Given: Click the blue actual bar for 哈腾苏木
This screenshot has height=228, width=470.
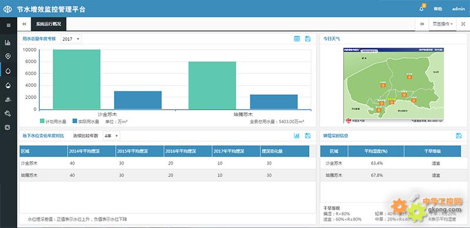Looking at the screenshot, I should [274, 102].
